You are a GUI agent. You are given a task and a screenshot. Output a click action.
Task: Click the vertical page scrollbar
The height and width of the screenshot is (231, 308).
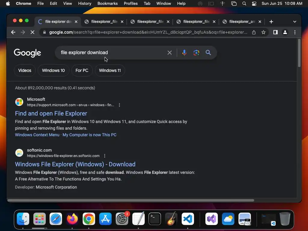299,53
